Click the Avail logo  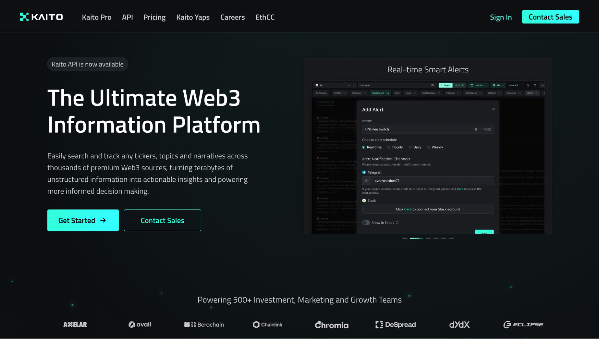tap(140, 325)
